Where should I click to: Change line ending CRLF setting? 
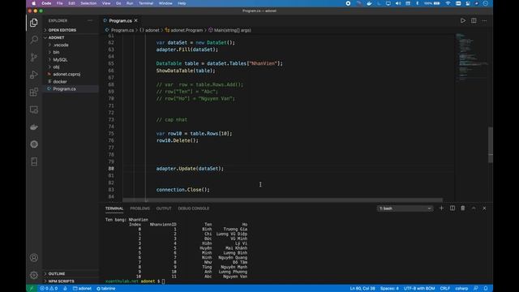click(445, 289)
